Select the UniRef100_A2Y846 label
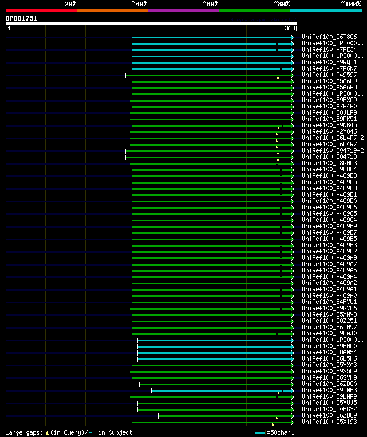 (329, 131)
